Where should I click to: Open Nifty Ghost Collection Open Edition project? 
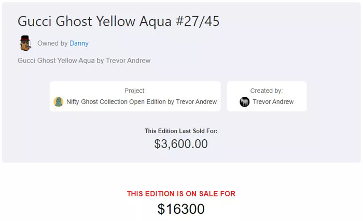[x=142, y=102]
